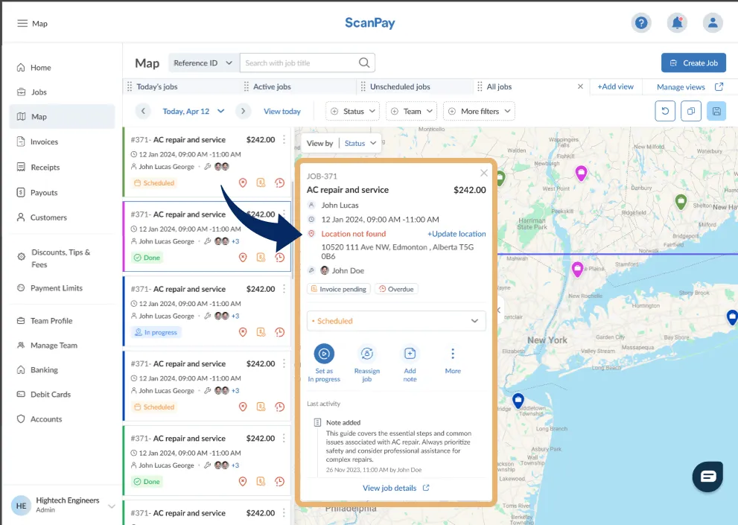
Task: Click the save view icon button
Action: tap(716, 111)
